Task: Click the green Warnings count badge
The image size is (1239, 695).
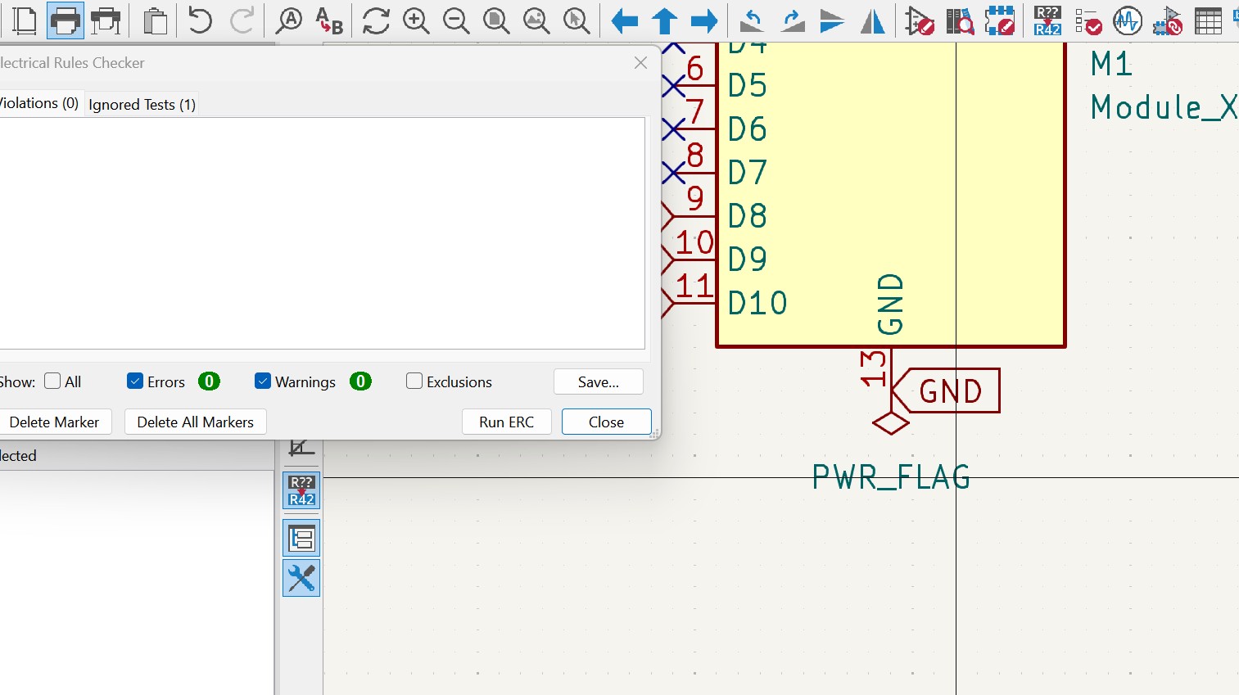Action: pyautogui.click(x=360, y=381)
